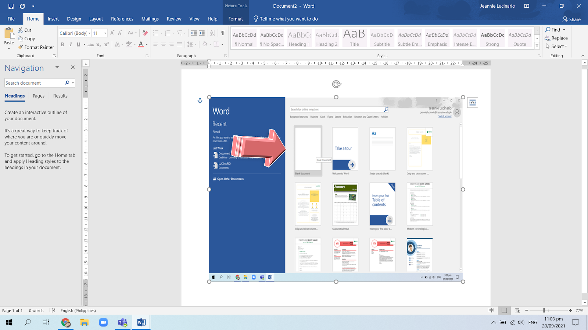588x330 pixels.
Task: Clear all formatting eraser icon
Action: pyautogui.click(x=145, y=33)
